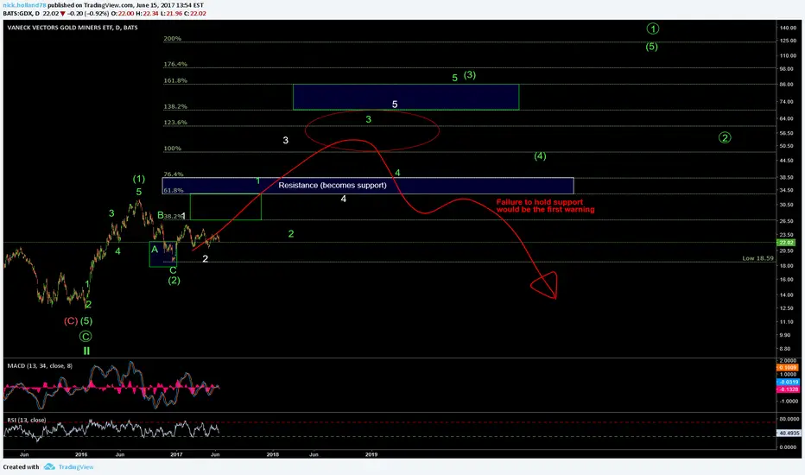Select the green II wave label
This screenshot has height=475, width=805.
pyautogui.click(x=86, y=351)
